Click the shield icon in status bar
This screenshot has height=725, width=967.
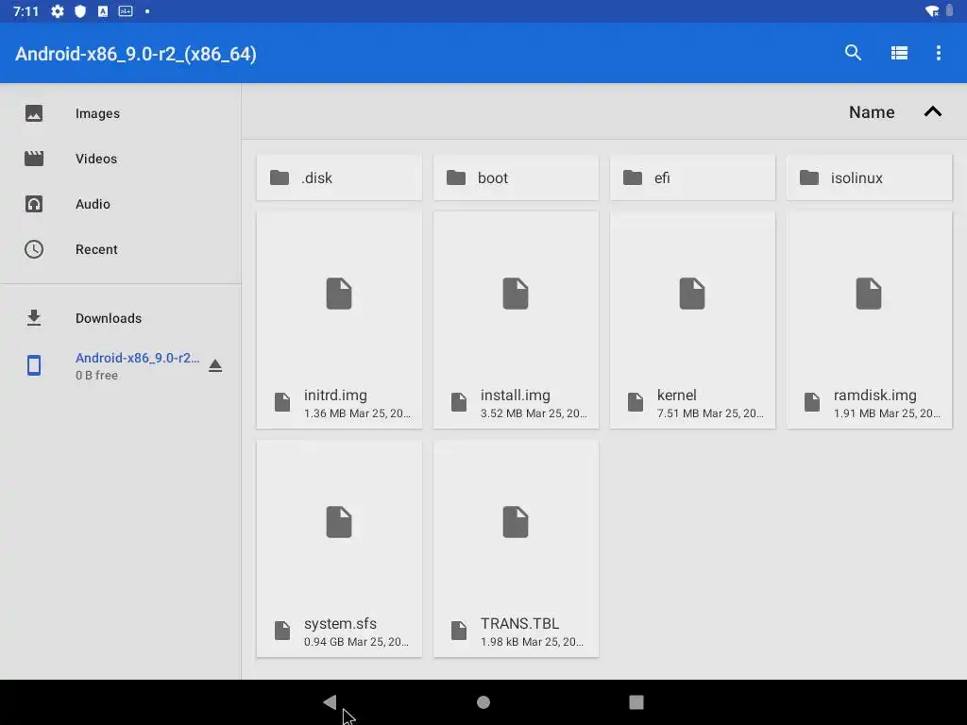80,11
